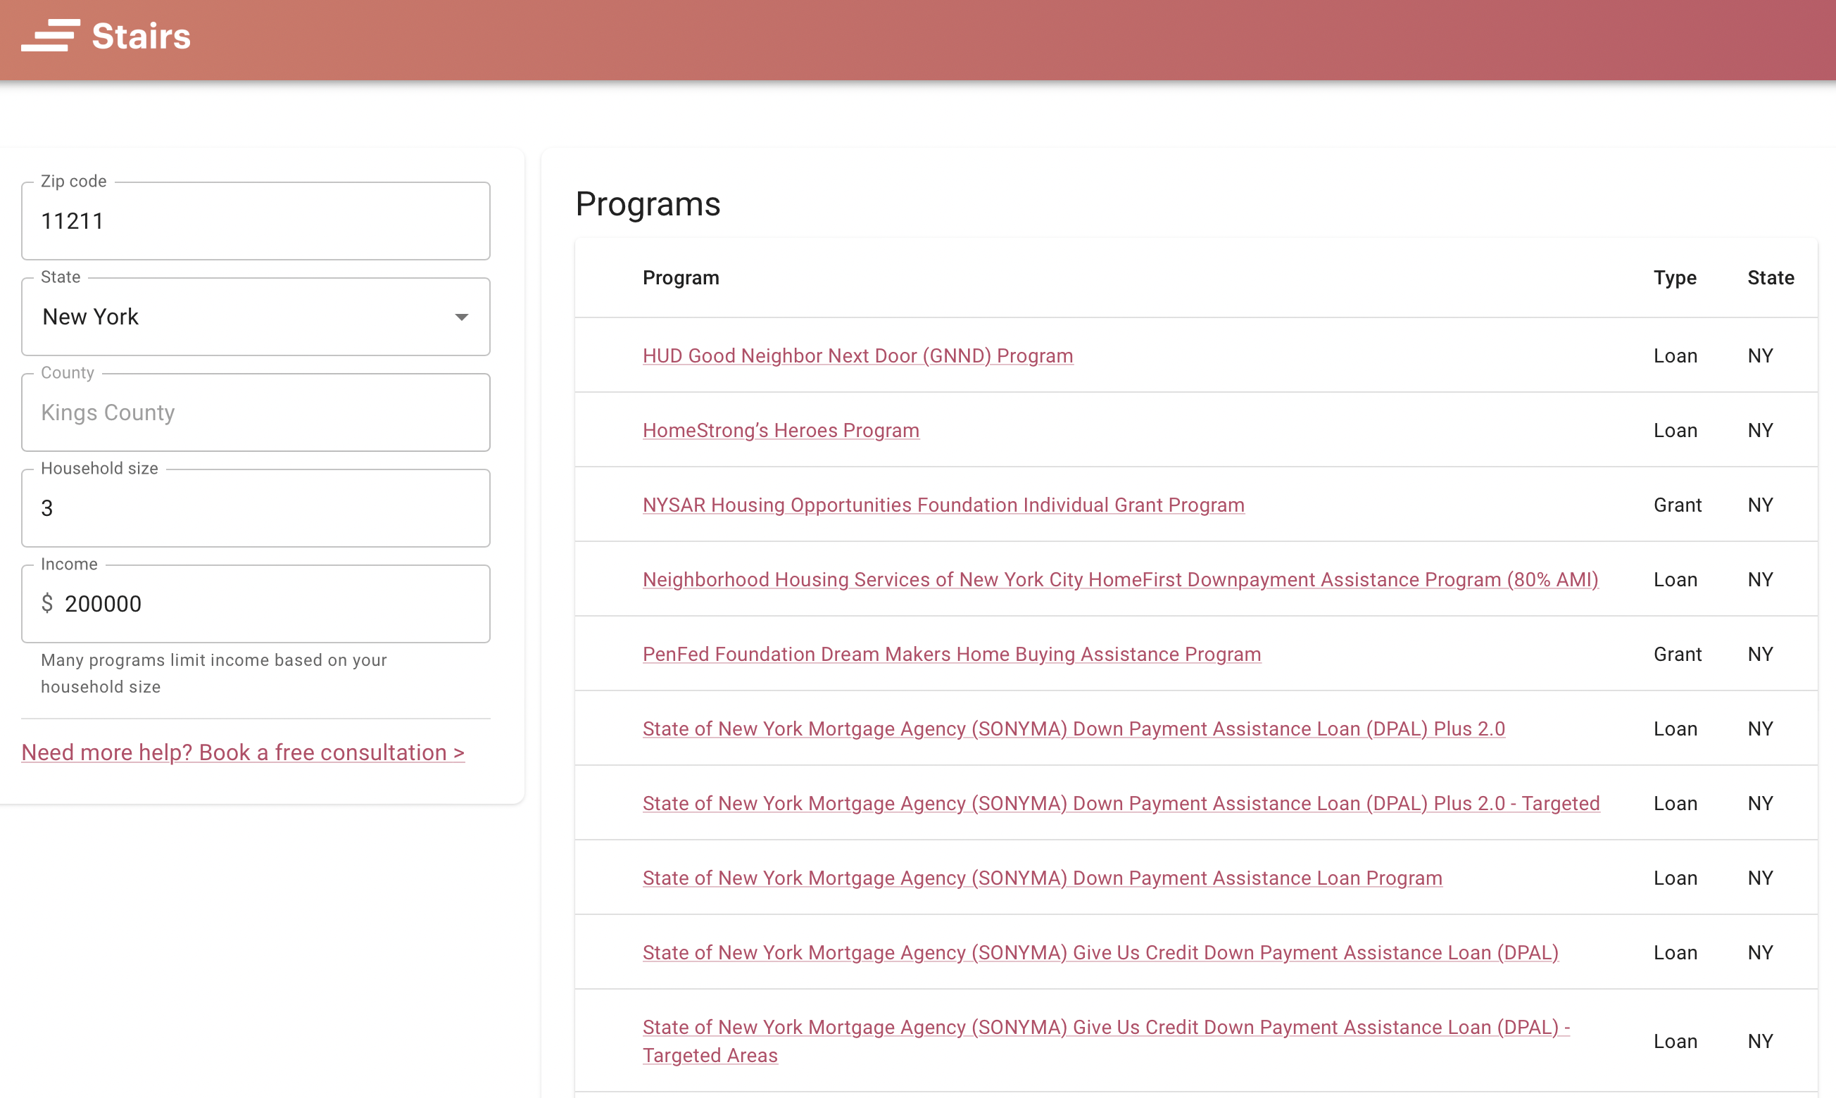Open Neighborhood Housing Services HomeFirst program link
The width and height of the screenshot is (1836, 1098).
click(x=1119, y=579)
